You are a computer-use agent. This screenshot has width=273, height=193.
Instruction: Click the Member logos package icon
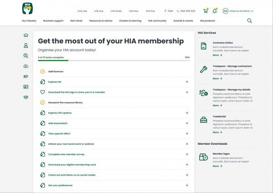click(203, 157)
